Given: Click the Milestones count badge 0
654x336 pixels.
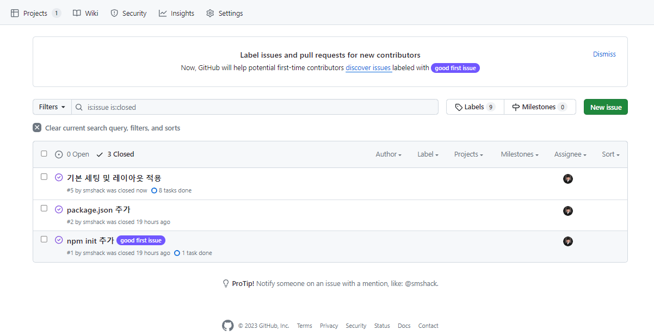Looking at the screenshot, I should (562, 107).
